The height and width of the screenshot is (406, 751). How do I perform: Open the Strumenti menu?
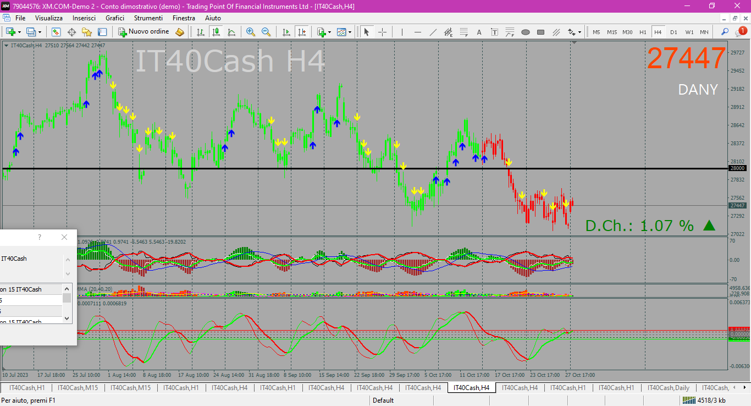pyautogui.click(x=148, y=18)
